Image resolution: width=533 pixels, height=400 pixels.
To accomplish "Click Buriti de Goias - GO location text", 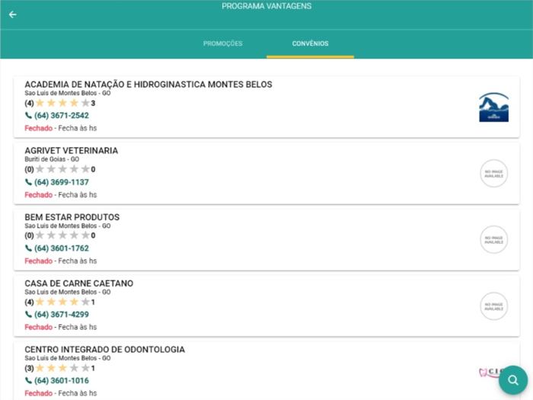I will 52,159.
